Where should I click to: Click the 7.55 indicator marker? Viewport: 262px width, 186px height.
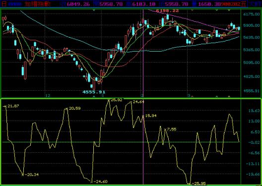click(x=170, y=129)
